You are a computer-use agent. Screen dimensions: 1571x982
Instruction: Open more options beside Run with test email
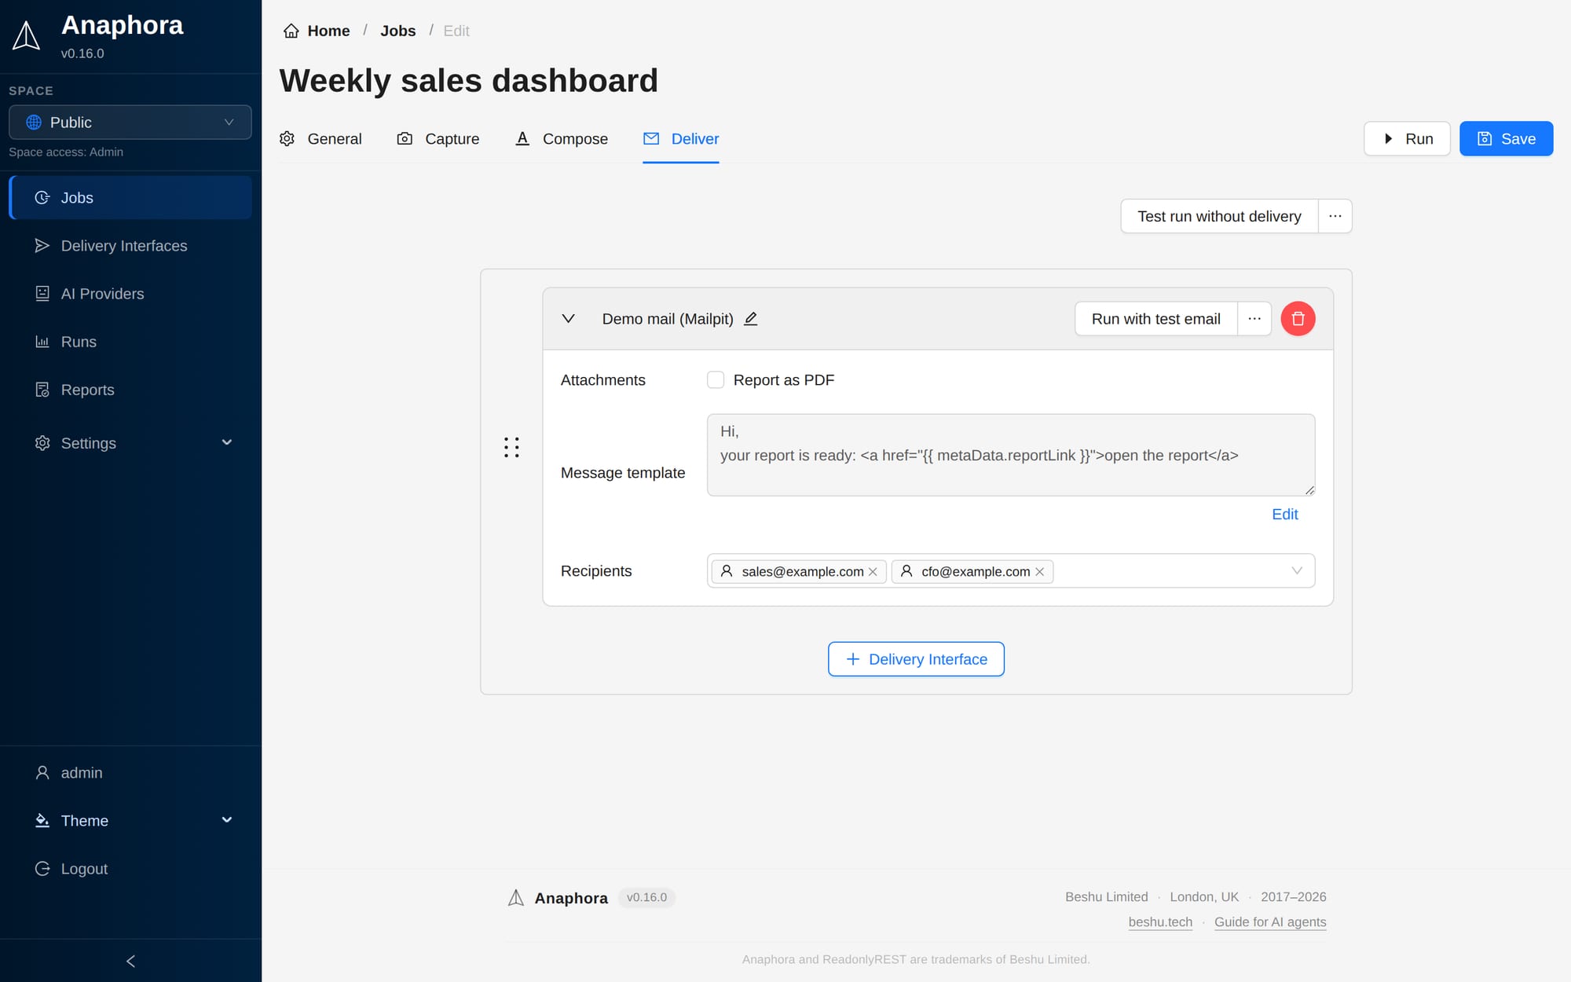tap(1254, 319)
